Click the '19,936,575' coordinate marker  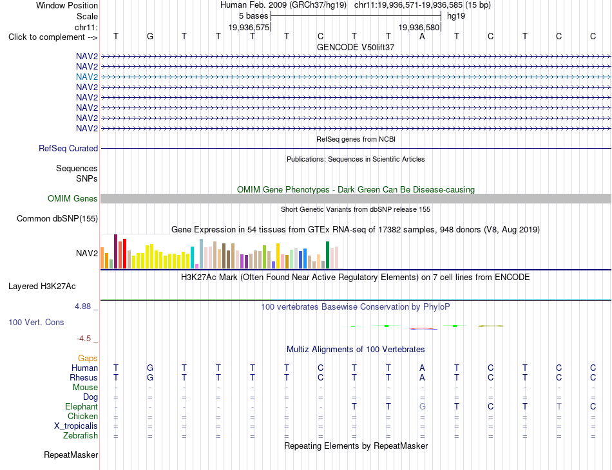[x=249, y=27]
